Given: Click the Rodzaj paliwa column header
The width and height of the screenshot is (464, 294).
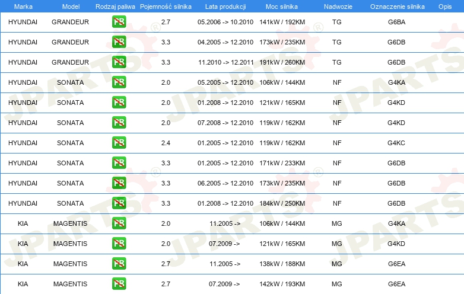Looking at the screenshot, I should click(115, 7).
